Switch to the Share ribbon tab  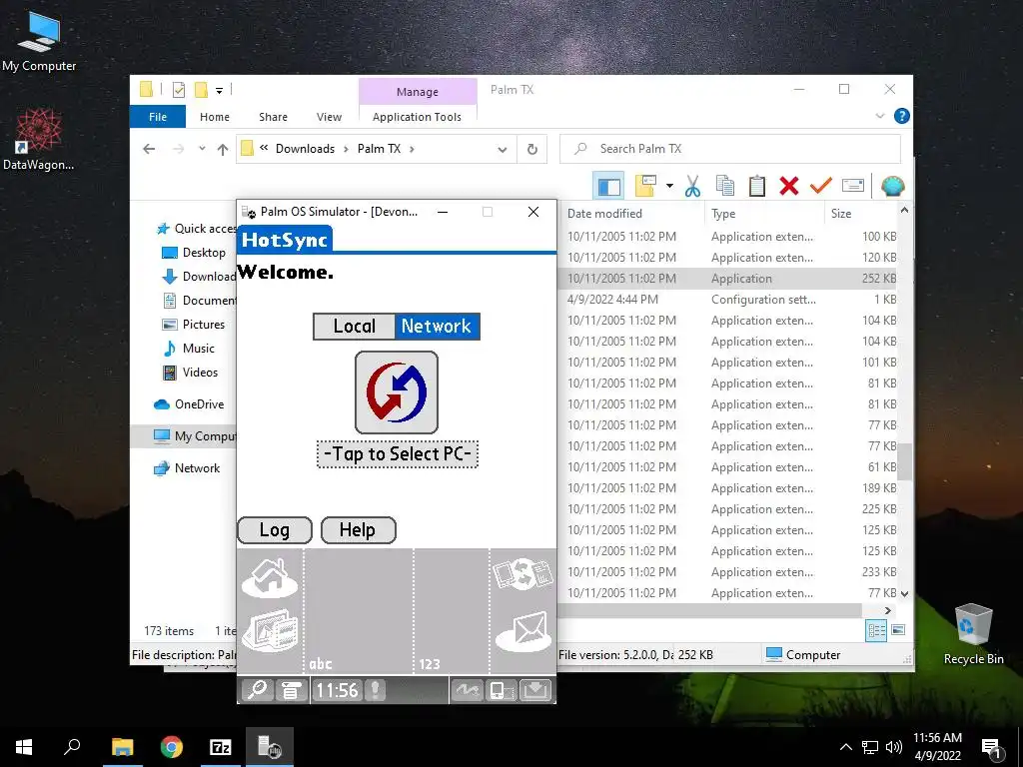[x=273, y=117]
